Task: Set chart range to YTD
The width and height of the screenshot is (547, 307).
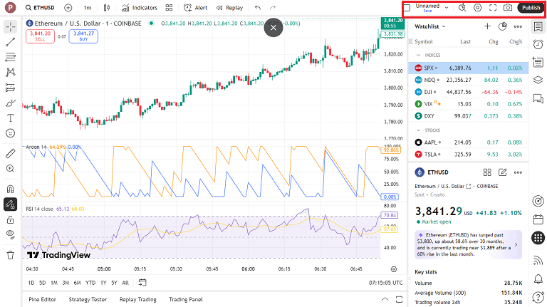Action: [x=90, y=283]
